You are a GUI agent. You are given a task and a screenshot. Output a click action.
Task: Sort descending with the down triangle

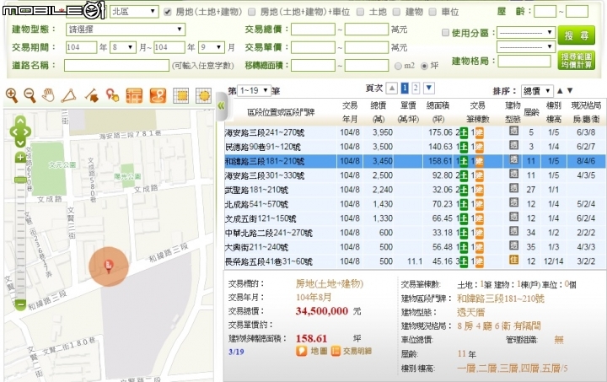coord(570,91)
